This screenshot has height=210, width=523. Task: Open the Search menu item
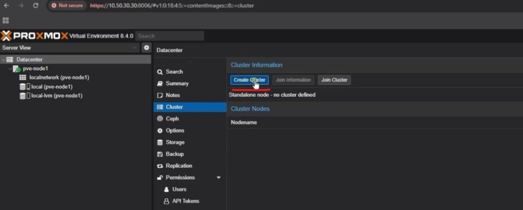pyautogui.click(x=190, y=71)
